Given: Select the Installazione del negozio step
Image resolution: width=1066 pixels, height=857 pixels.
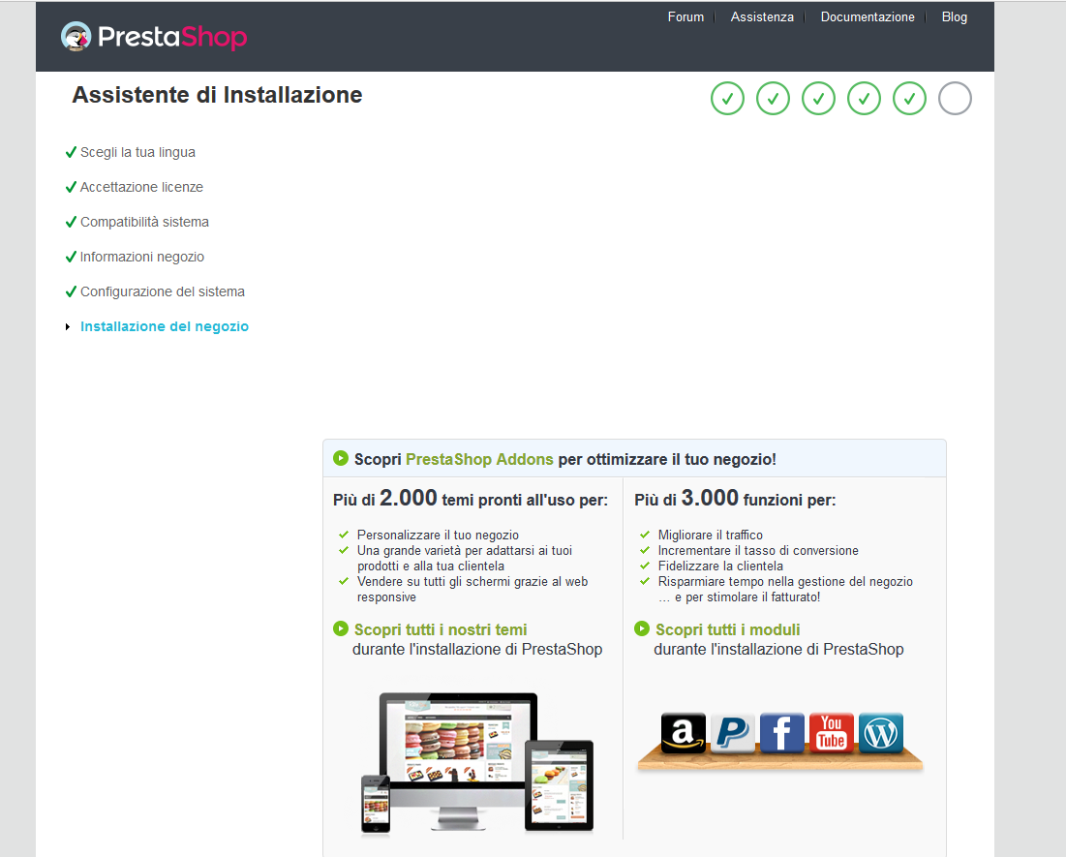Looking at the screenshot, I should click(165, 326).
